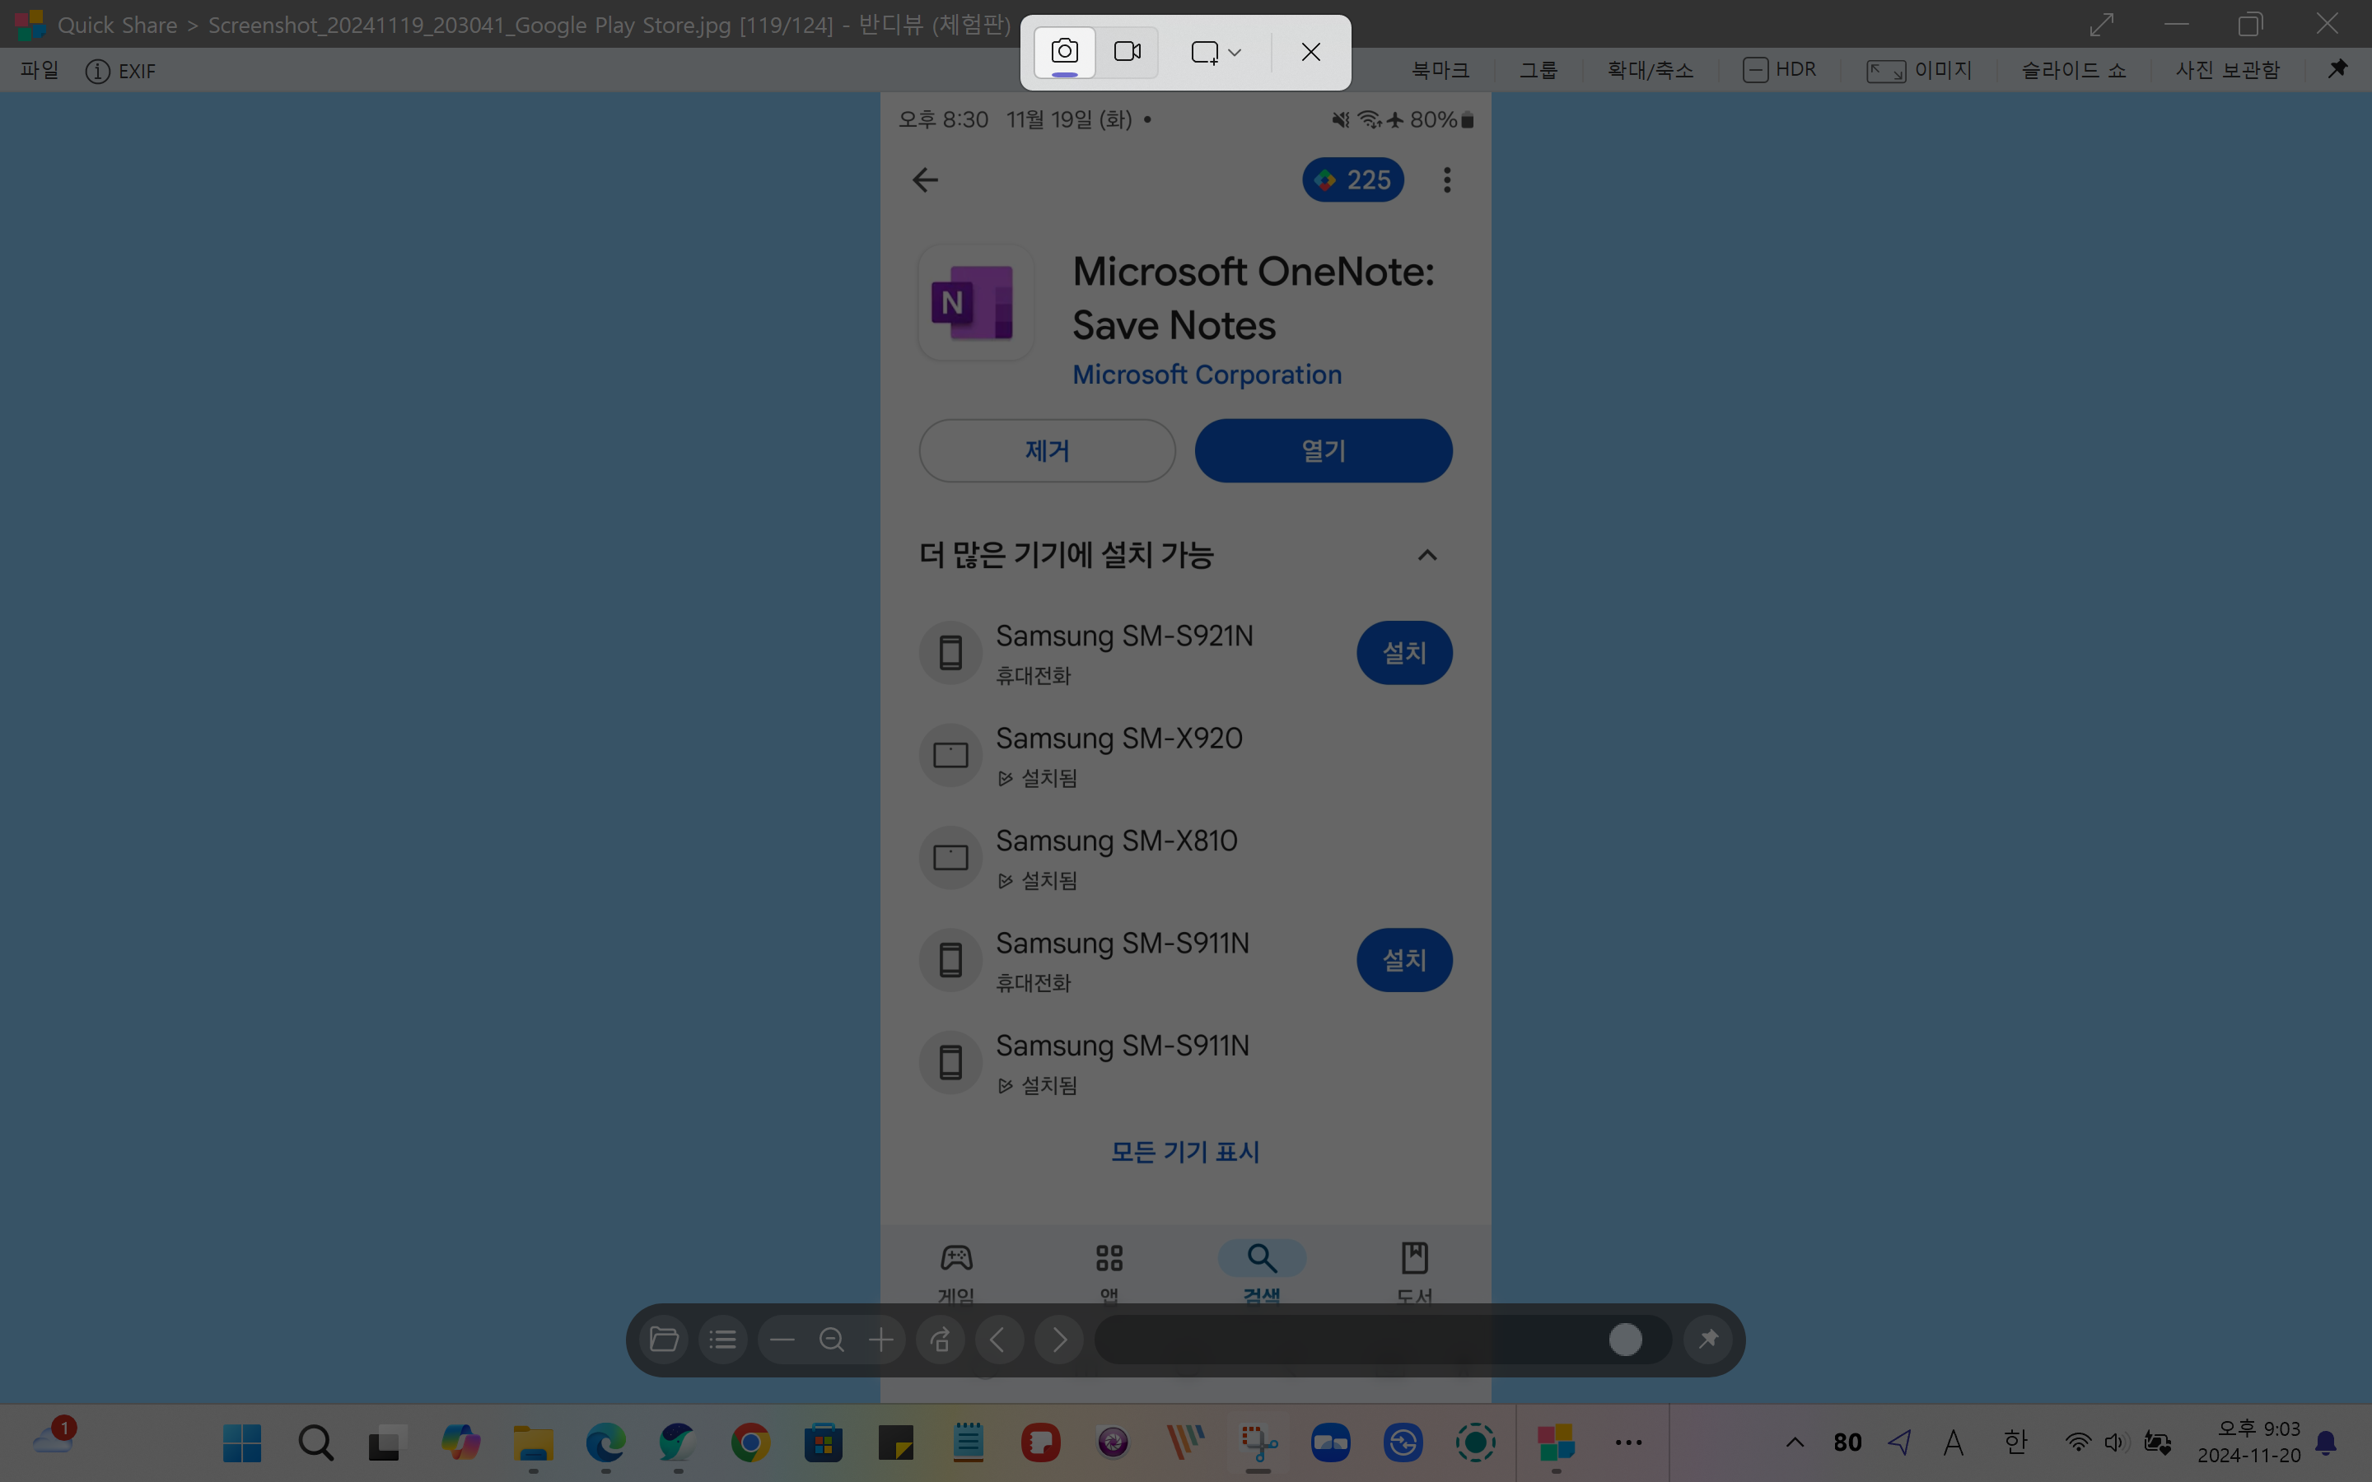The image size is (2372, 1482).
Task: Open the Wi-Fi network tray icon
Action: [x=2077, y=1442]
